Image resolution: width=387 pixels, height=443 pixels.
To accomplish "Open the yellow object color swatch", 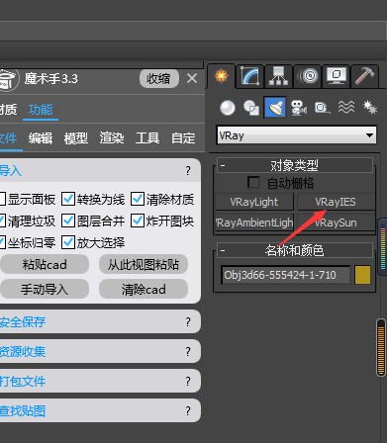I will (362, 275).
